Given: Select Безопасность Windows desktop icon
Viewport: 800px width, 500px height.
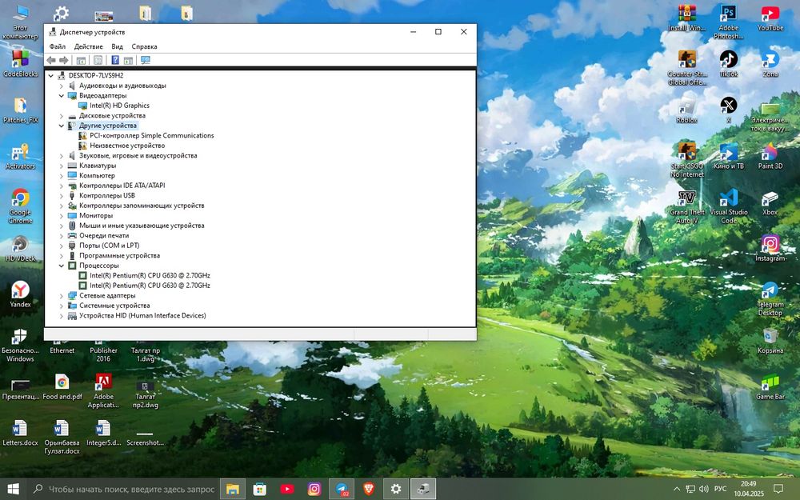Looking at the screenshot, I should pos(21,345).
